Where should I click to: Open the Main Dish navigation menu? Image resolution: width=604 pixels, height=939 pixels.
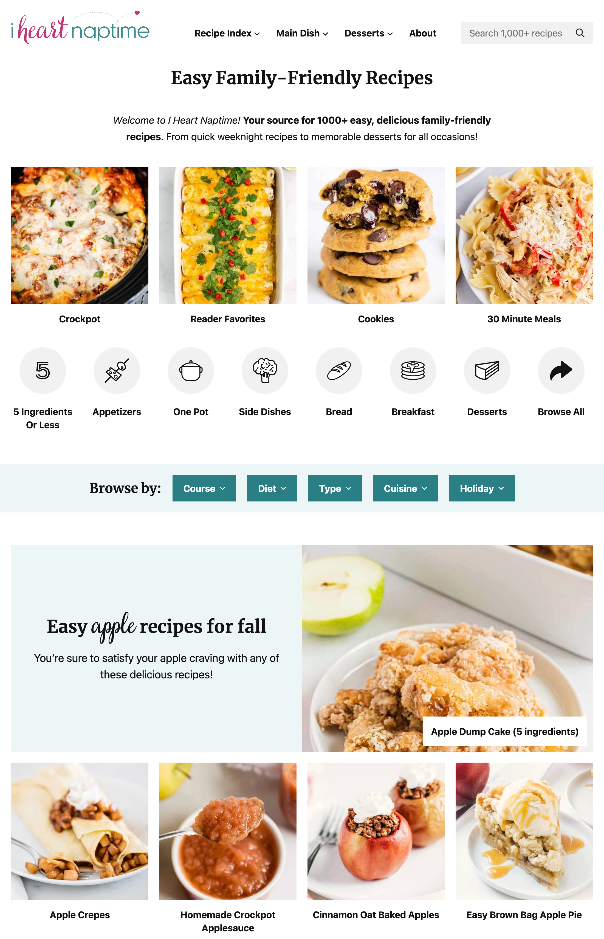click(x=302, y=33)
